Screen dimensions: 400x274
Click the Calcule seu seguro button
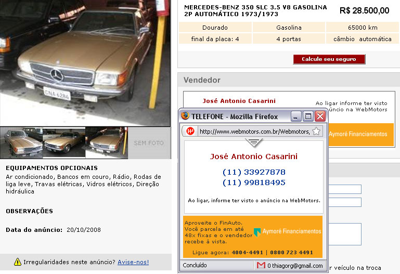[x=329, y=59]
